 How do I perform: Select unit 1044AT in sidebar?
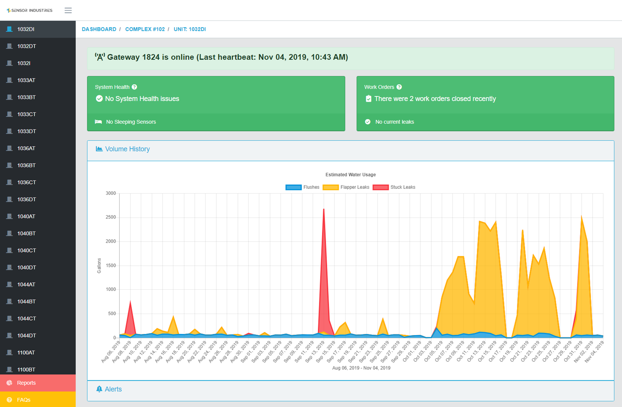tap(38, 284)
